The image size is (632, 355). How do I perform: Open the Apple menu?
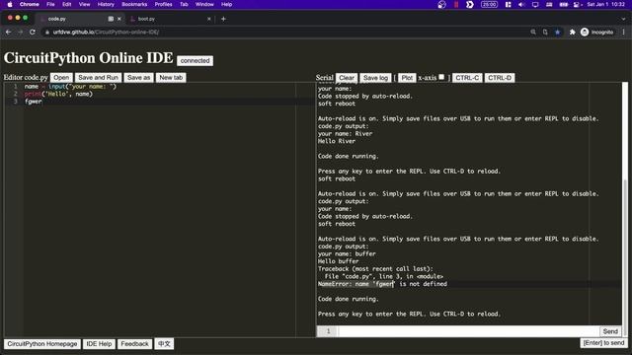tap(10, 4)
